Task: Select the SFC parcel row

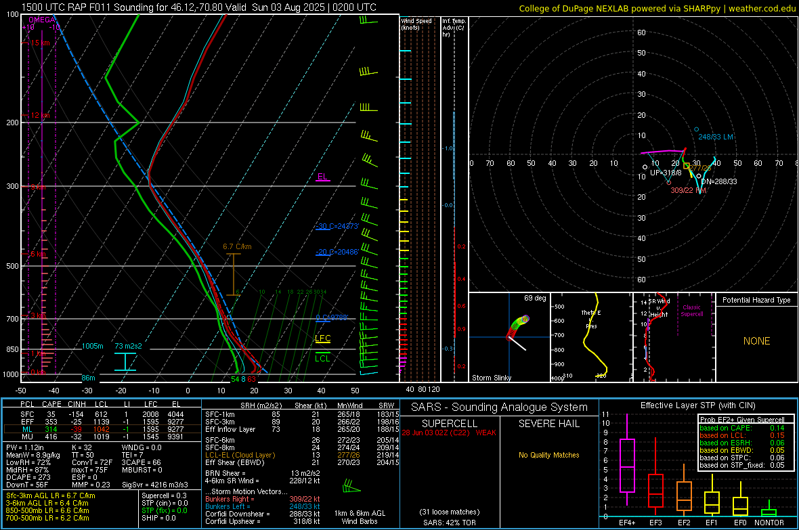Action: 102,414
